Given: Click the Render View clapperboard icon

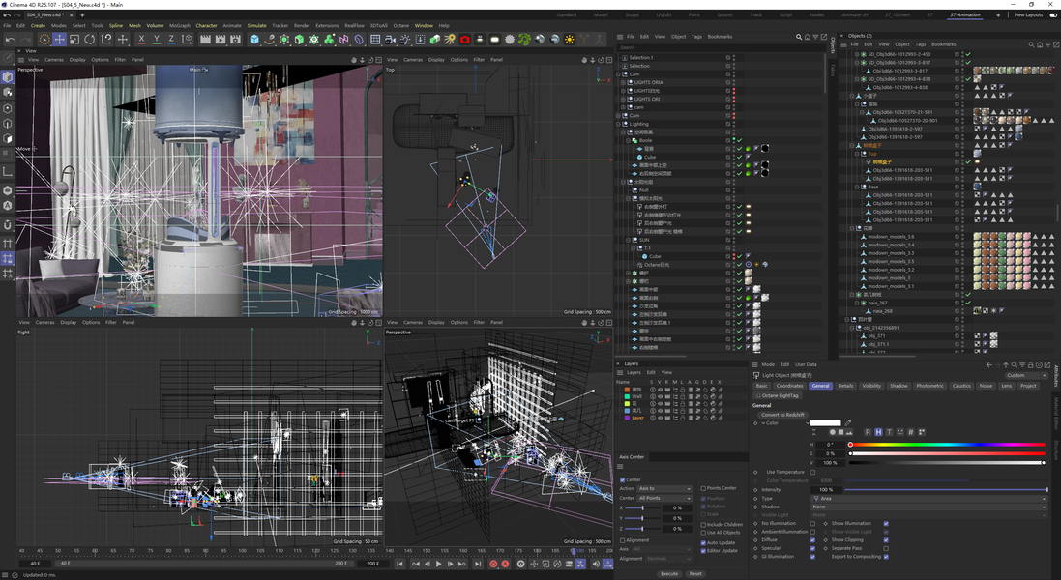Looking at the screenshot, I should coord(206,40).
